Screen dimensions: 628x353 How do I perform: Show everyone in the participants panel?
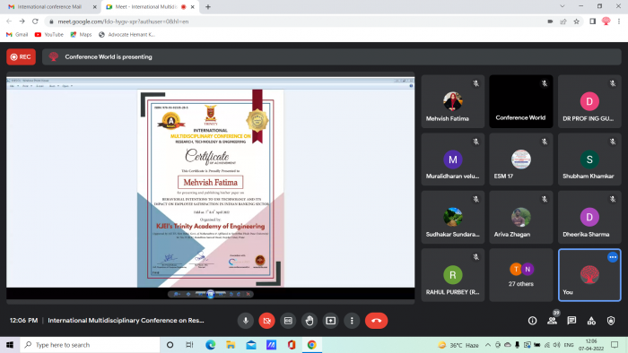click(x=553, y=321)
